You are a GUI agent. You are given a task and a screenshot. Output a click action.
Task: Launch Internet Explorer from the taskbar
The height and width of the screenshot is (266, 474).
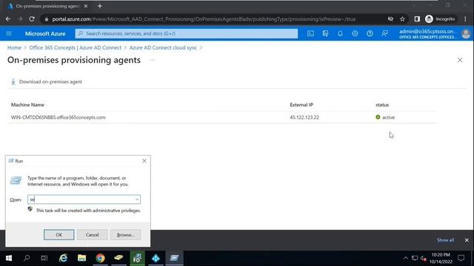[63, 258]
